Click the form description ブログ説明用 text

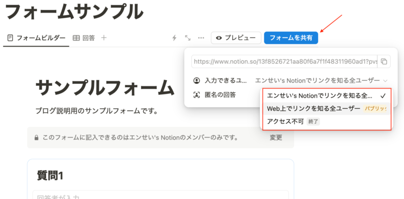(x=96, y=111)
